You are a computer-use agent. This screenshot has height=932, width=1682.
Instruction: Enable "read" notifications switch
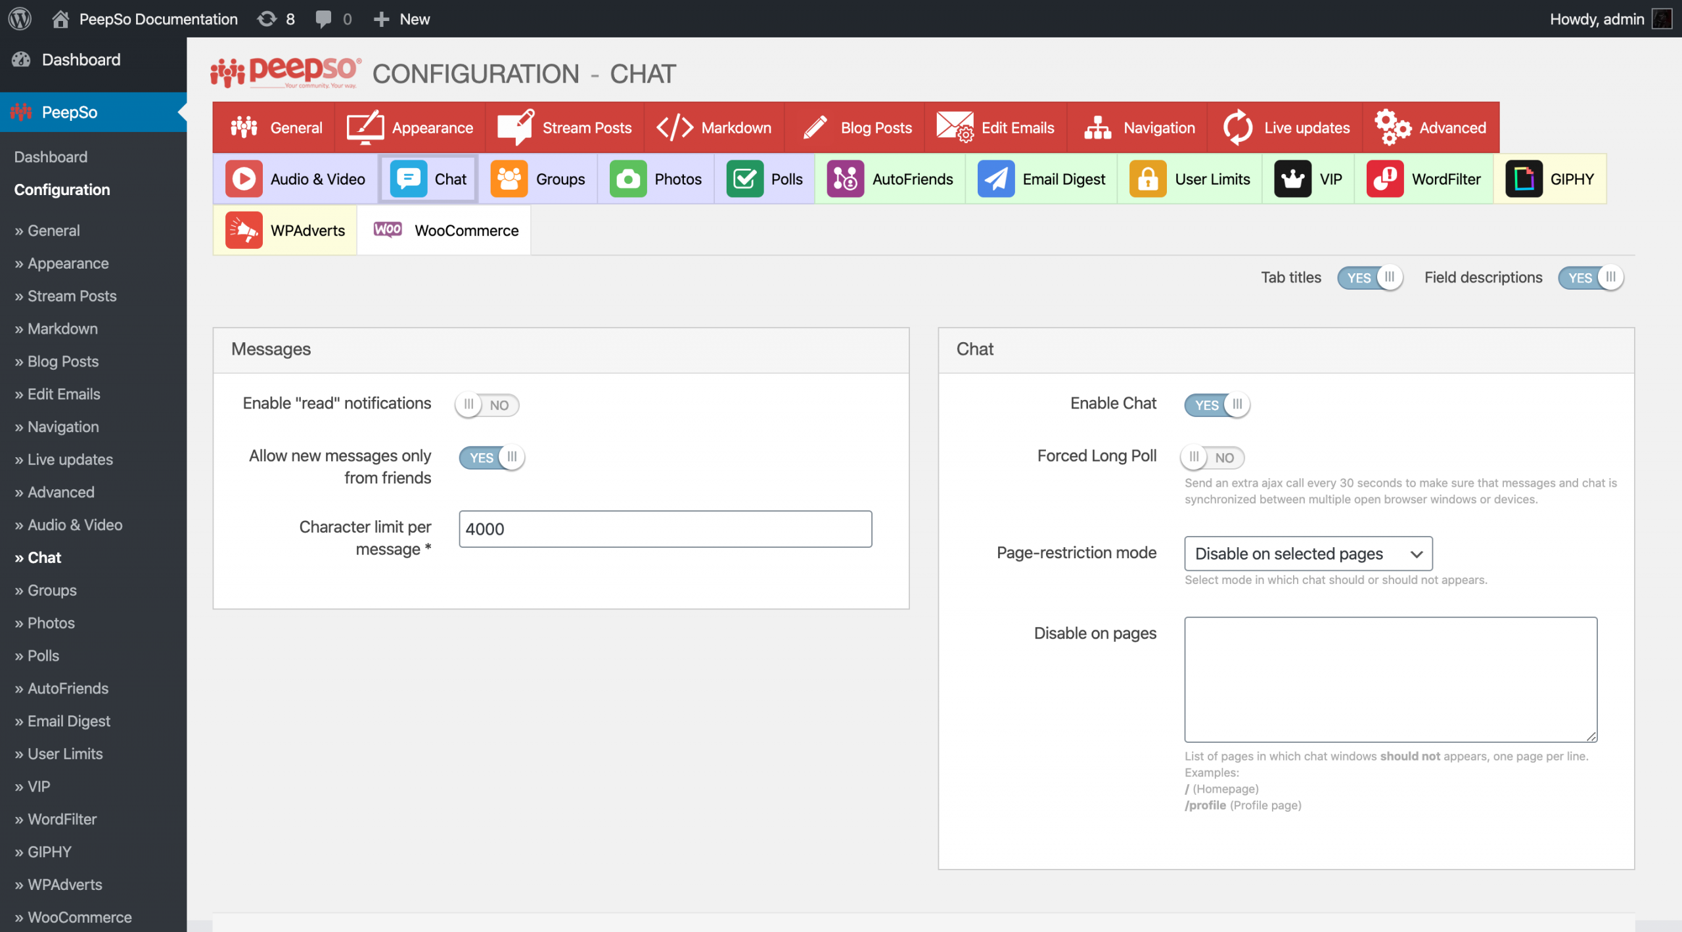coord(487,405)
